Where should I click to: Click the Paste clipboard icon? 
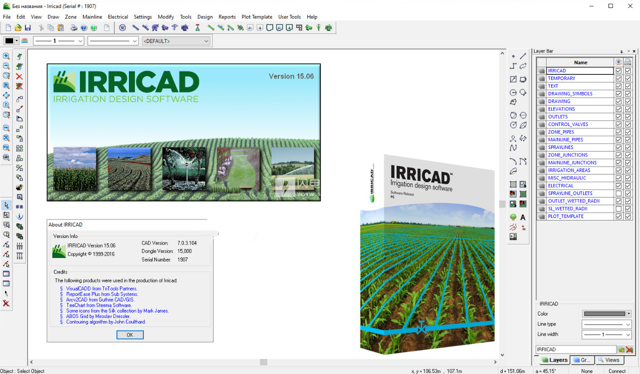[61, 28]
